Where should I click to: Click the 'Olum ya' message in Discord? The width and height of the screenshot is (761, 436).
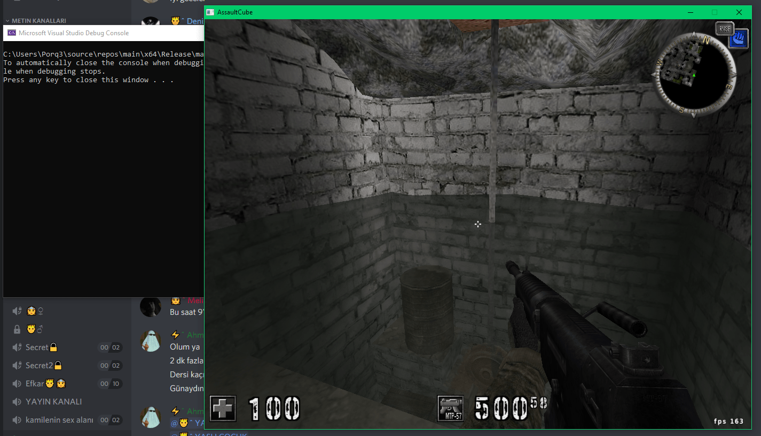(185, 347)
